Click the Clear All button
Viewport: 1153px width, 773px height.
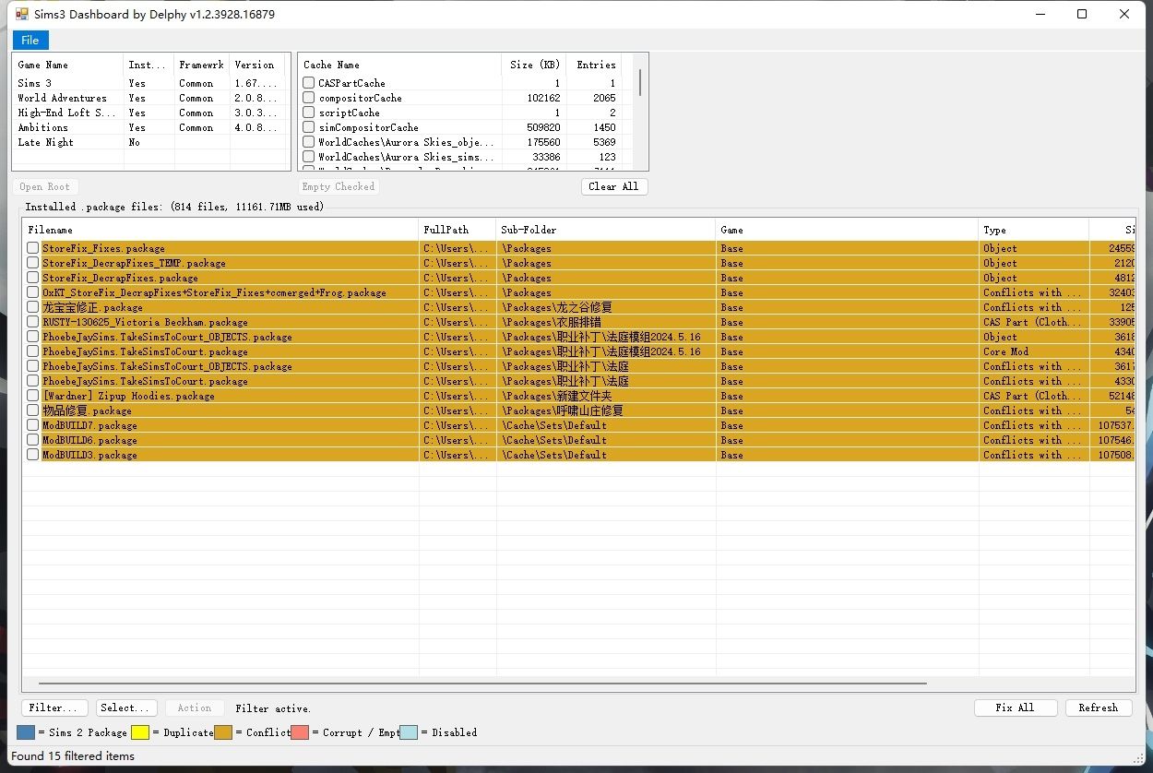click(614, 186)
